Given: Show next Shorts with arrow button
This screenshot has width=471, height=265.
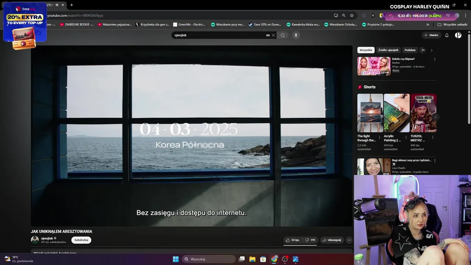Looking at the screenshot, I should click(435, 117).
